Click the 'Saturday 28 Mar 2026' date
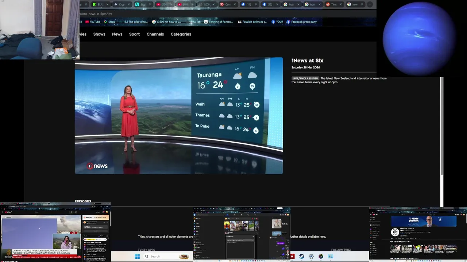The width and height of the screenshot is (467, 262). [x=306, y=68]
